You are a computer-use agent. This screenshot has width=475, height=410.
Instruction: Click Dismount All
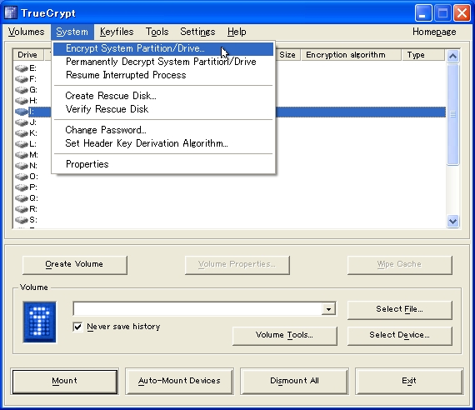[x=294, y=381]
